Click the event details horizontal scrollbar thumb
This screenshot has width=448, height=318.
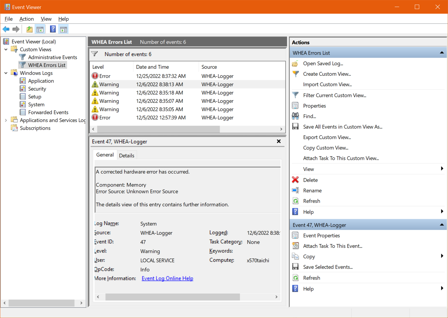tap(173, 297)
